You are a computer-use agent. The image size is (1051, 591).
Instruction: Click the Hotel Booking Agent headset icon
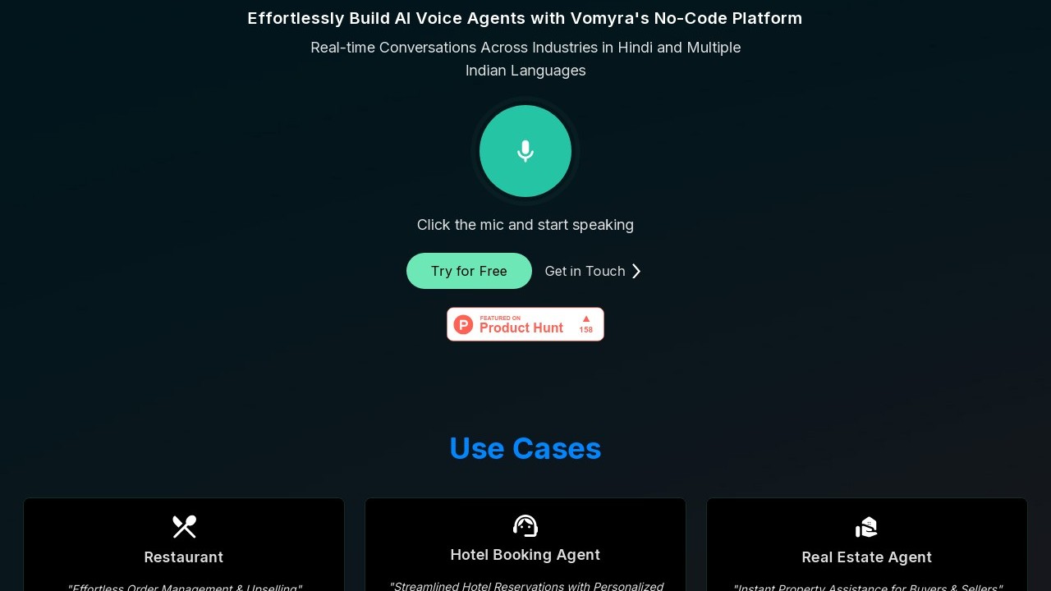pyautogui.click(x=525, y=525)
